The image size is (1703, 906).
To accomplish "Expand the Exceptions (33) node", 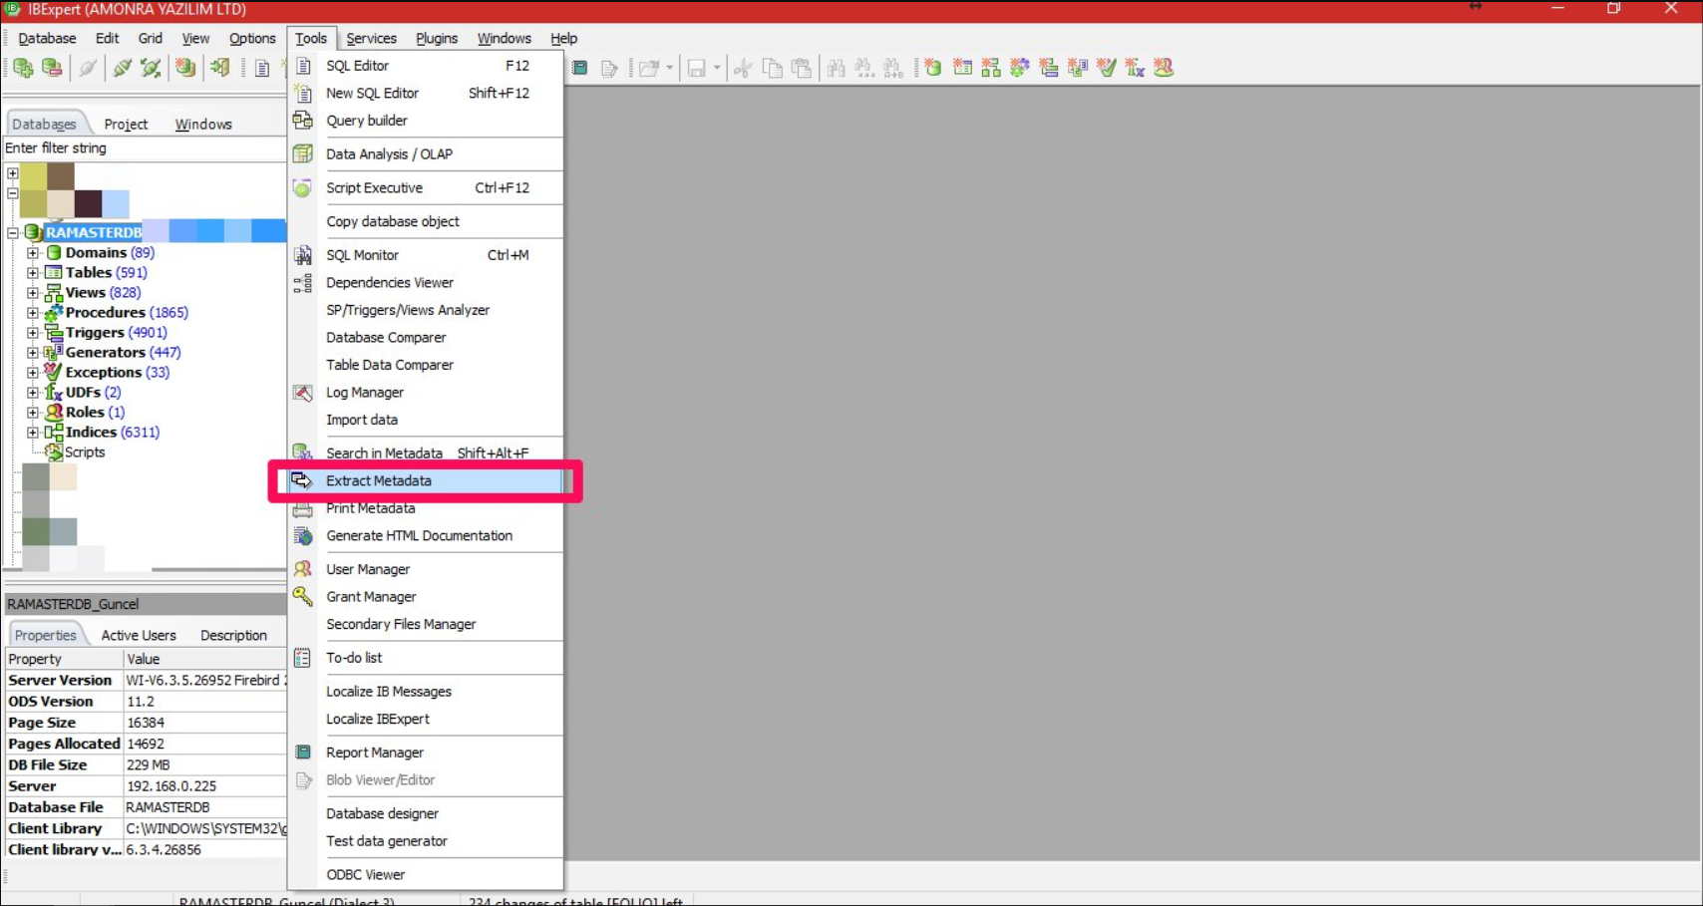I will (x=33, y=373).
